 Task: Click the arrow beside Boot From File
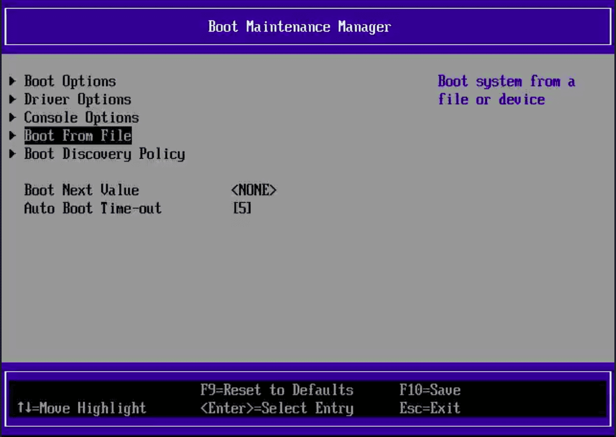pyautogui.click(x=12, y=135)
